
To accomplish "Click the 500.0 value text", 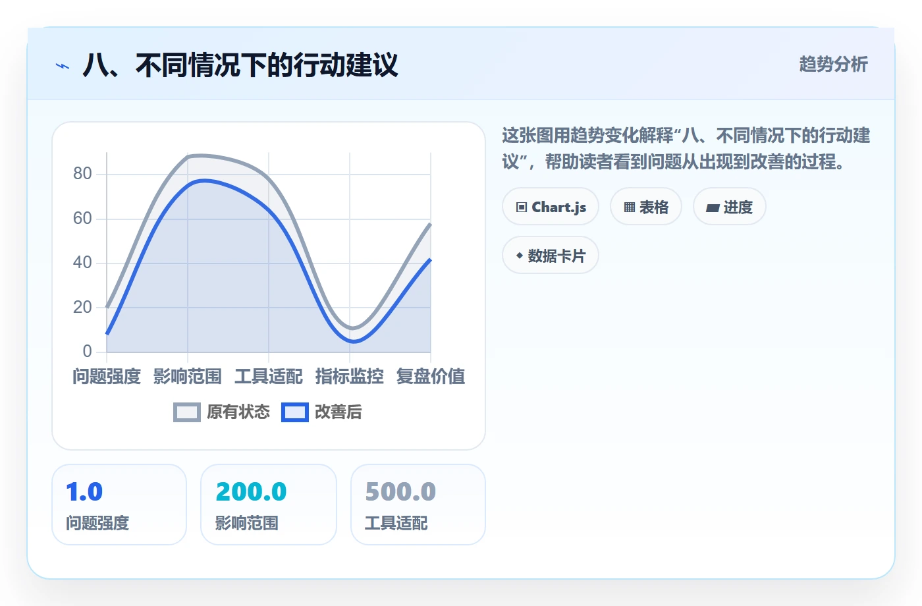I will [400, 492].
